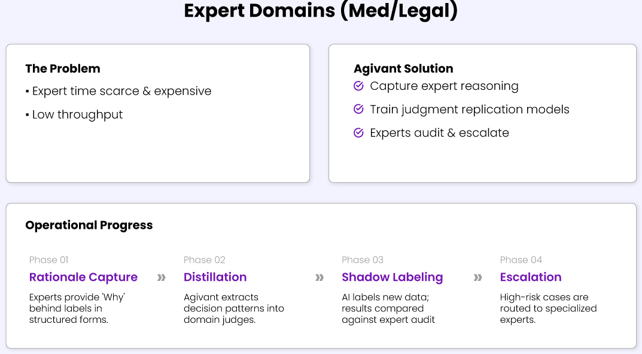642x354 pixels.
Task: Click the checkmark icon beside Train judgment replication models
Action: [x=359, y=110]
